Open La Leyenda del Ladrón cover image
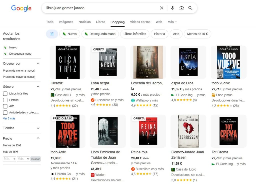This screenshot has width=256, height=187. [148, 62]
